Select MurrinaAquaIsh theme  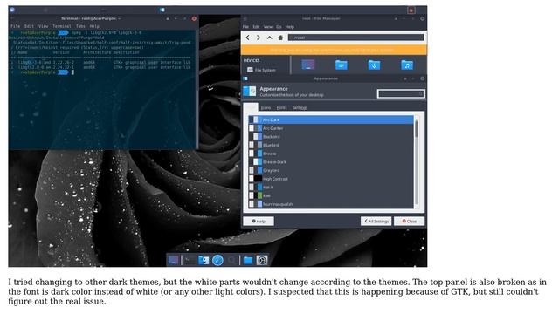pos(331,204)
